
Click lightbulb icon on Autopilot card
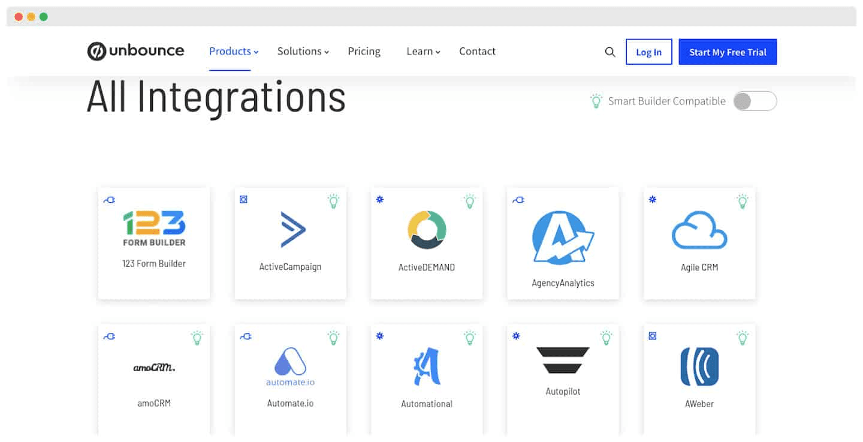606,338
